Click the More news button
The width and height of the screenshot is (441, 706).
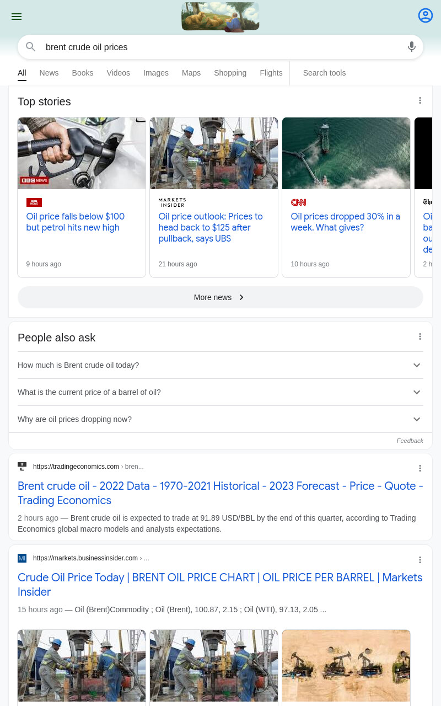[220, 297]
